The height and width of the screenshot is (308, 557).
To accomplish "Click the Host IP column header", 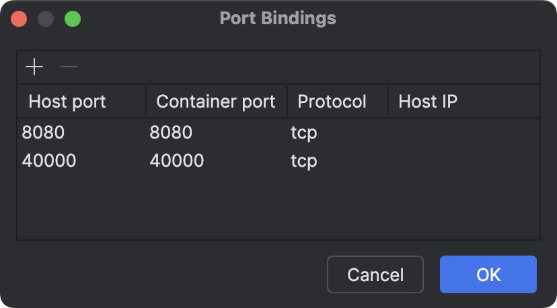I will [428, 102].
